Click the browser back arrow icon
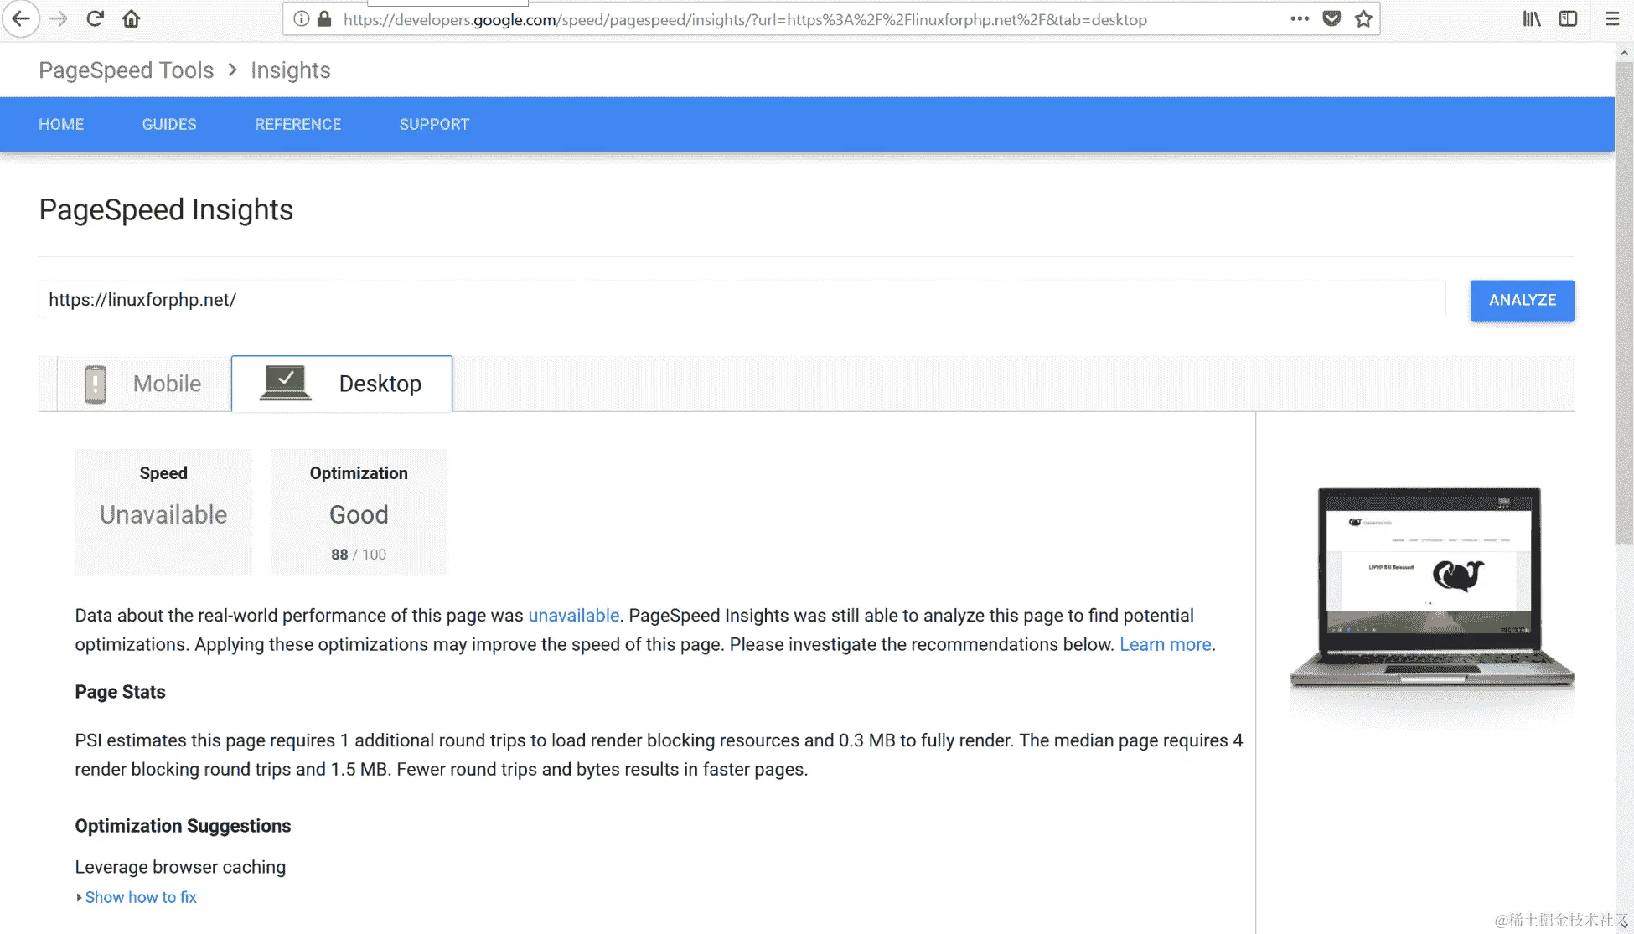Image resolution: width=1634 pixels, height=934 pixels. click(x=21, y=18)
